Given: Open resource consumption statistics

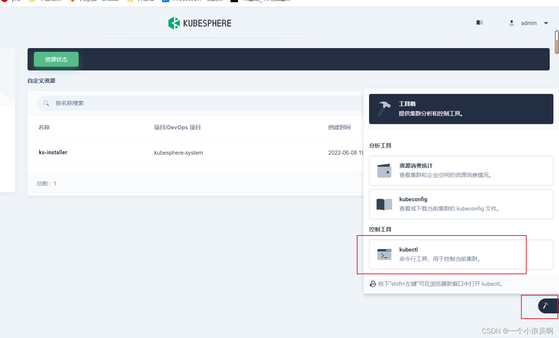Looking at the screenshot, I should click(x=461, y=170).
